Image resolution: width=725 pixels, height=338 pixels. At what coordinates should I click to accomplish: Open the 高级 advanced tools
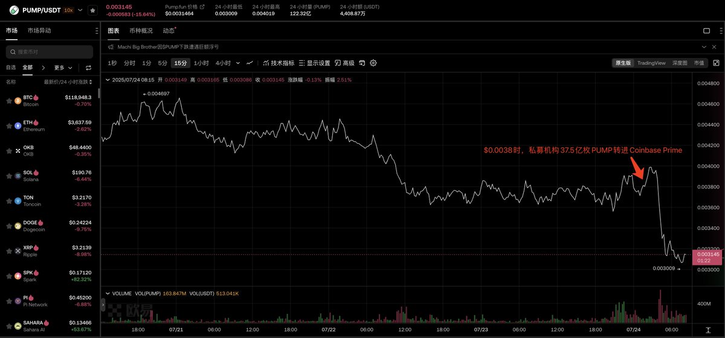(345, 63)
